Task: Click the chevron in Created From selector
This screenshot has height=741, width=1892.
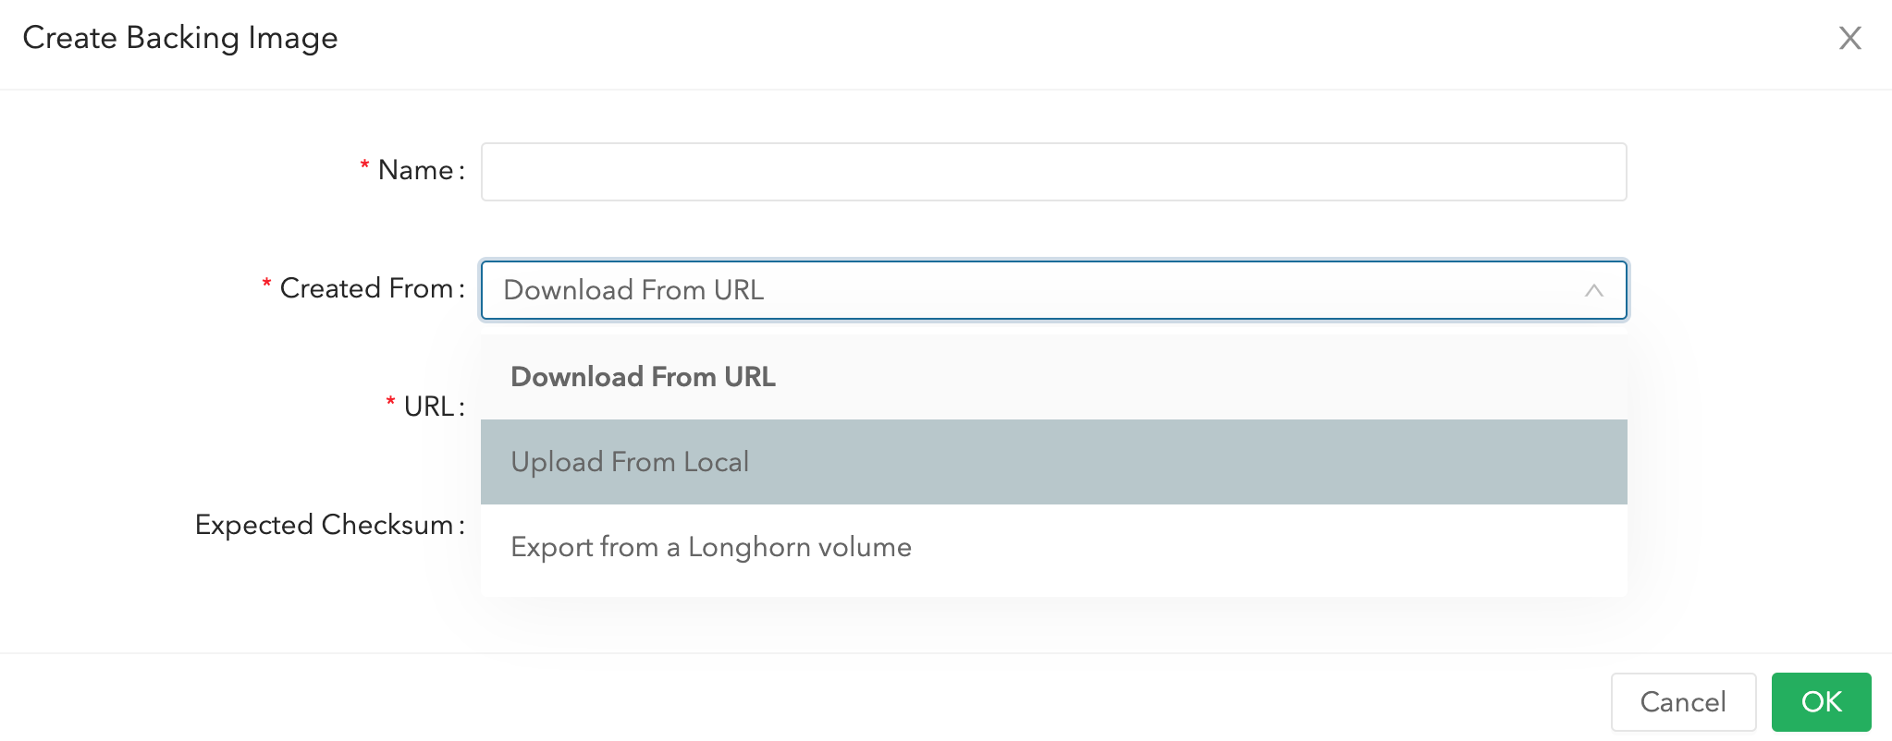Action: coord(1594,290)
